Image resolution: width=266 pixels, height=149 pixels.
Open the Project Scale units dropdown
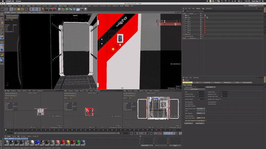[x=210, y=87]
